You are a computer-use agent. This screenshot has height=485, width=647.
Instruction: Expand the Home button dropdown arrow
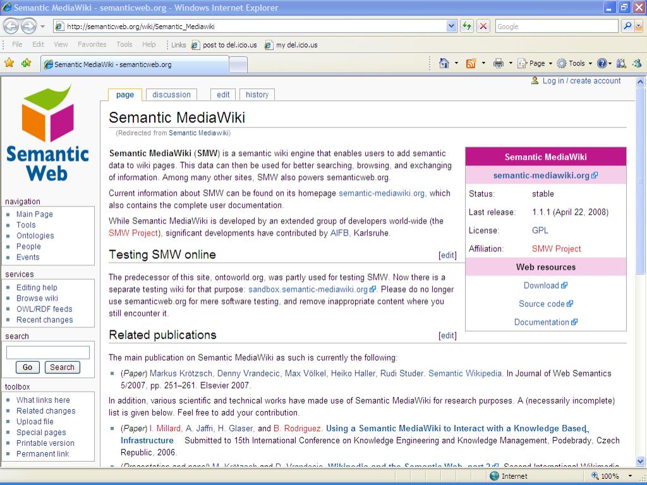point(456,63)
